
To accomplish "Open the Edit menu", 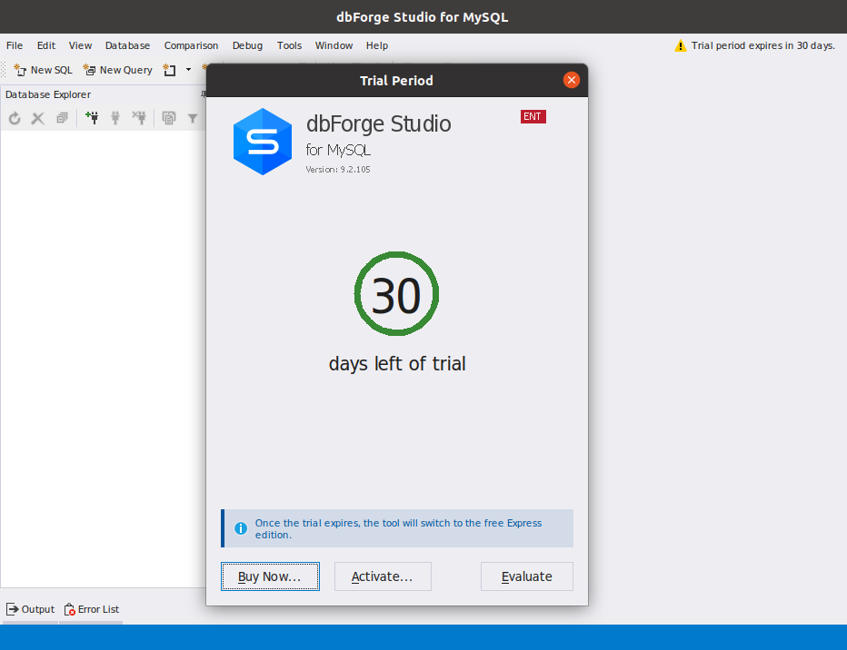I will (46, 46).
